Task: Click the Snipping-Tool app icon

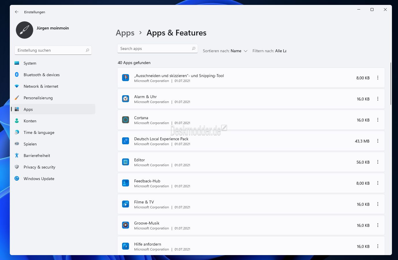Action: tap(126, 78)
